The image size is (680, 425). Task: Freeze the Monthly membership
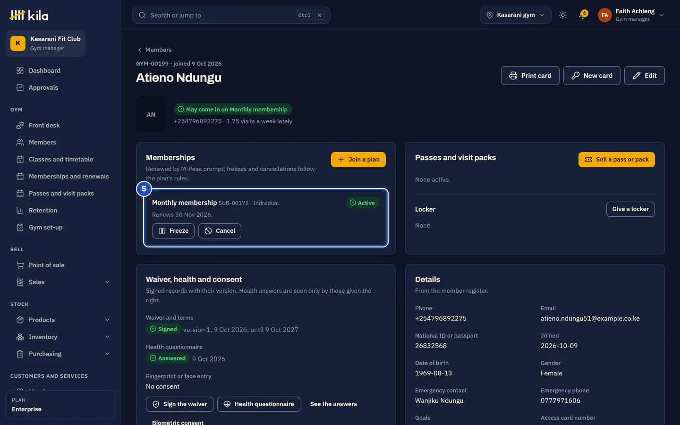point(173,231)
